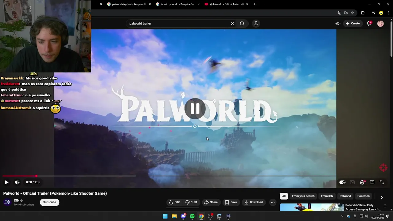Open YouTube notifications bell
Screen dimensions: 393x221
(369, 24)
